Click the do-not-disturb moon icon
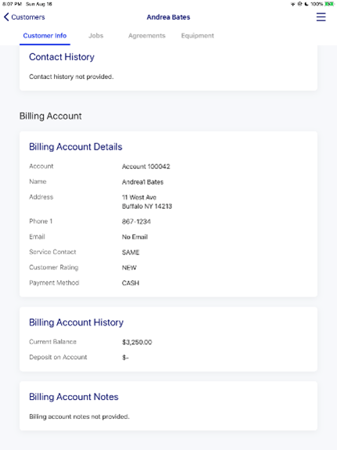The image size is (337, 450). pyautogui.click(x=307, y=4)
